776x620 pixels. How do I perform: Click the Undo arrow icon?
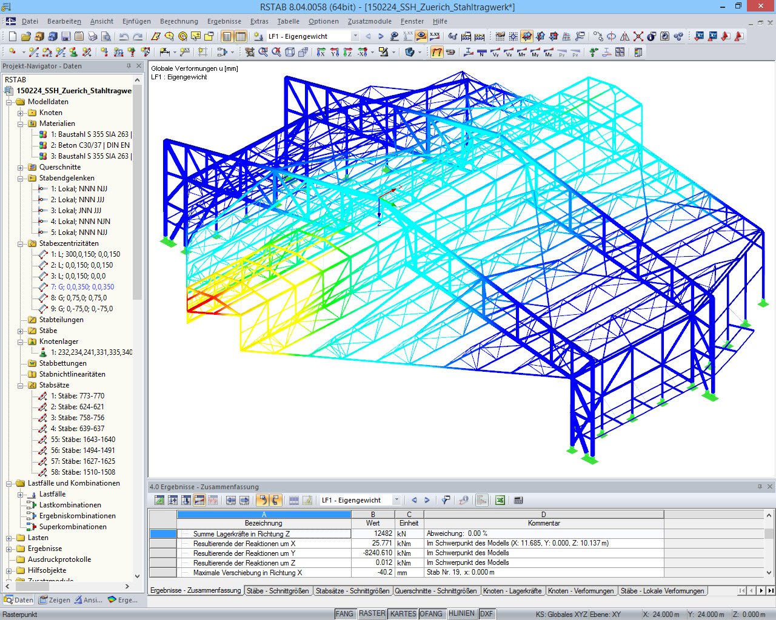pos(124,36)
